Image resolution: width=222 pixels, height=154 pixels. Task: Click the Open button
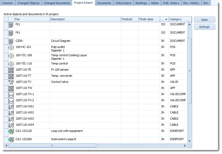(204, 20)
